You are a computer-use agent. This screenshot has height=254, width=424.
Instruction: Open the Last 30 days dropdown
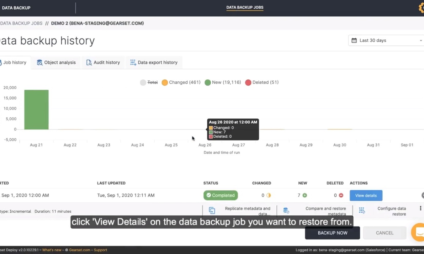point(386,40)
